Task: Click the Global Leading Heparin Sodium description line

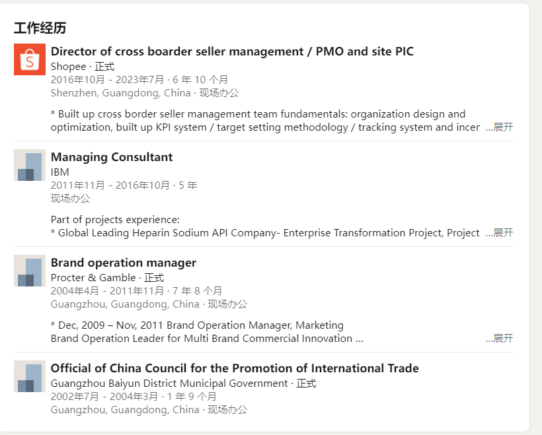Action: coord(265,233)
